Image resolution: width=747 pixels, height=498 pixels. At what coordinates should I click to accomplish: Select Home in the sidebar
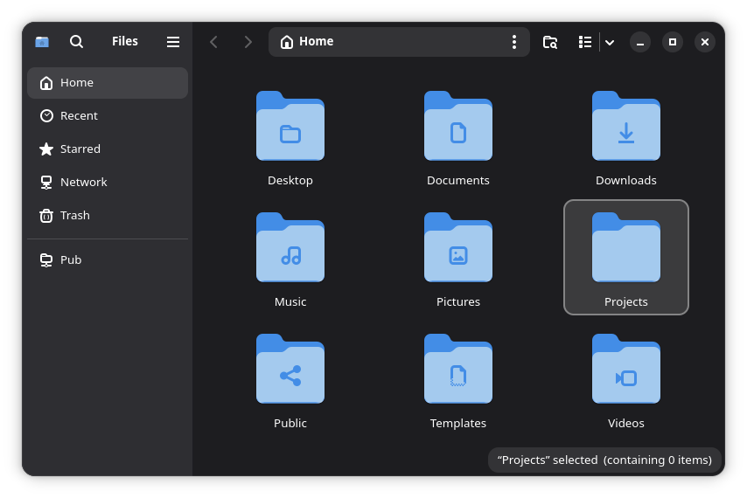click(108, 83)
